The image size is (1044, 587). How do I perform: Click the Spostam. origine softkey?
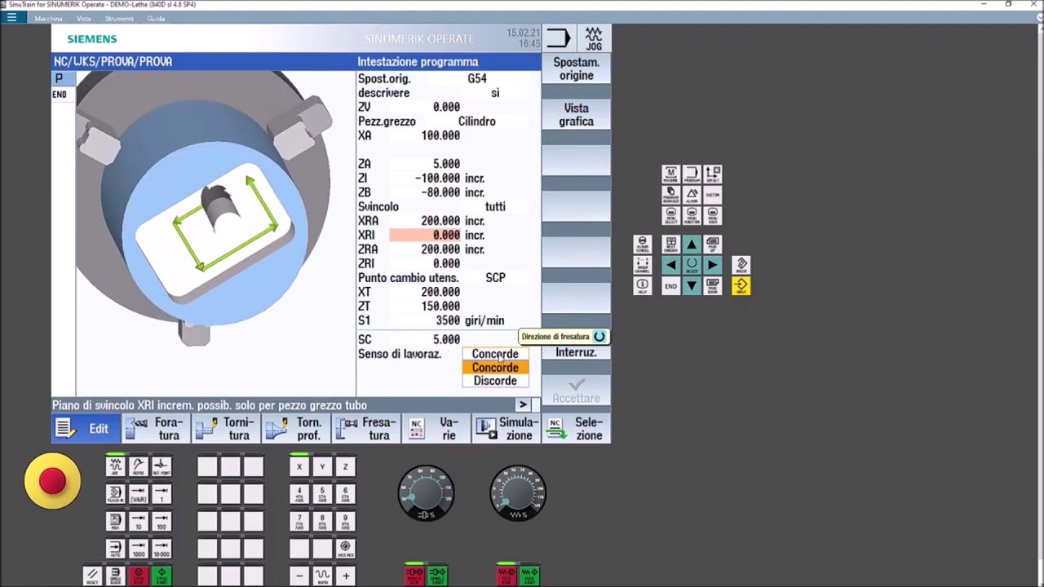576,69
